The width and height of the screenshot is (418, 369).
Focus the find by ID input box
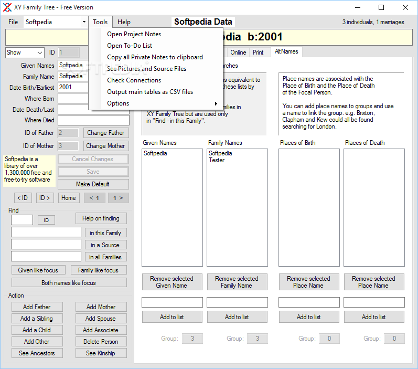(22, 220)
